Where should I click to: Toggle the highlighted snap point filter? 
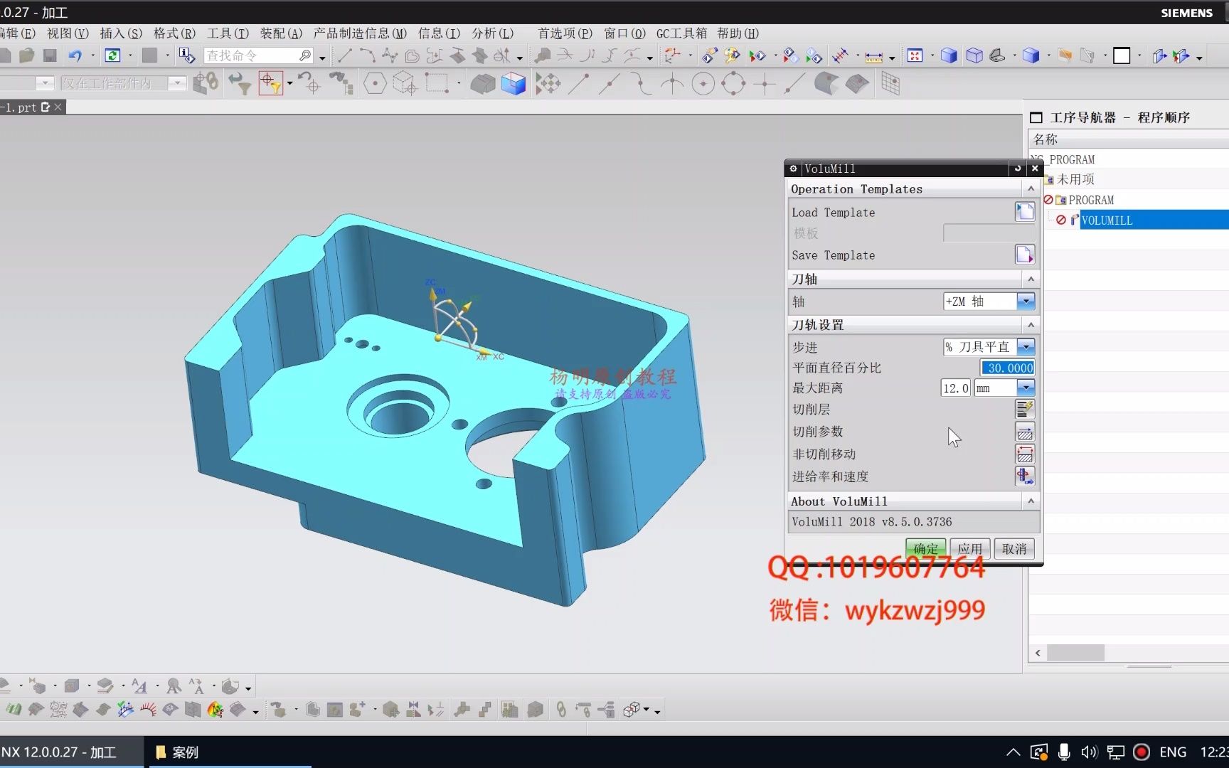272,83
